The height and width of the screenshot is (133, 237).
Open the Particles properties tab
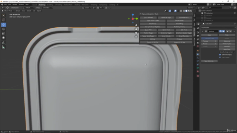198,58
